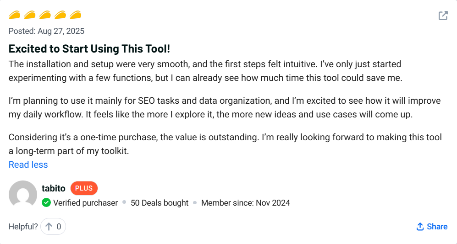
Task: Click the paragraph about installation and setup
Action: (x=205, y=71)
